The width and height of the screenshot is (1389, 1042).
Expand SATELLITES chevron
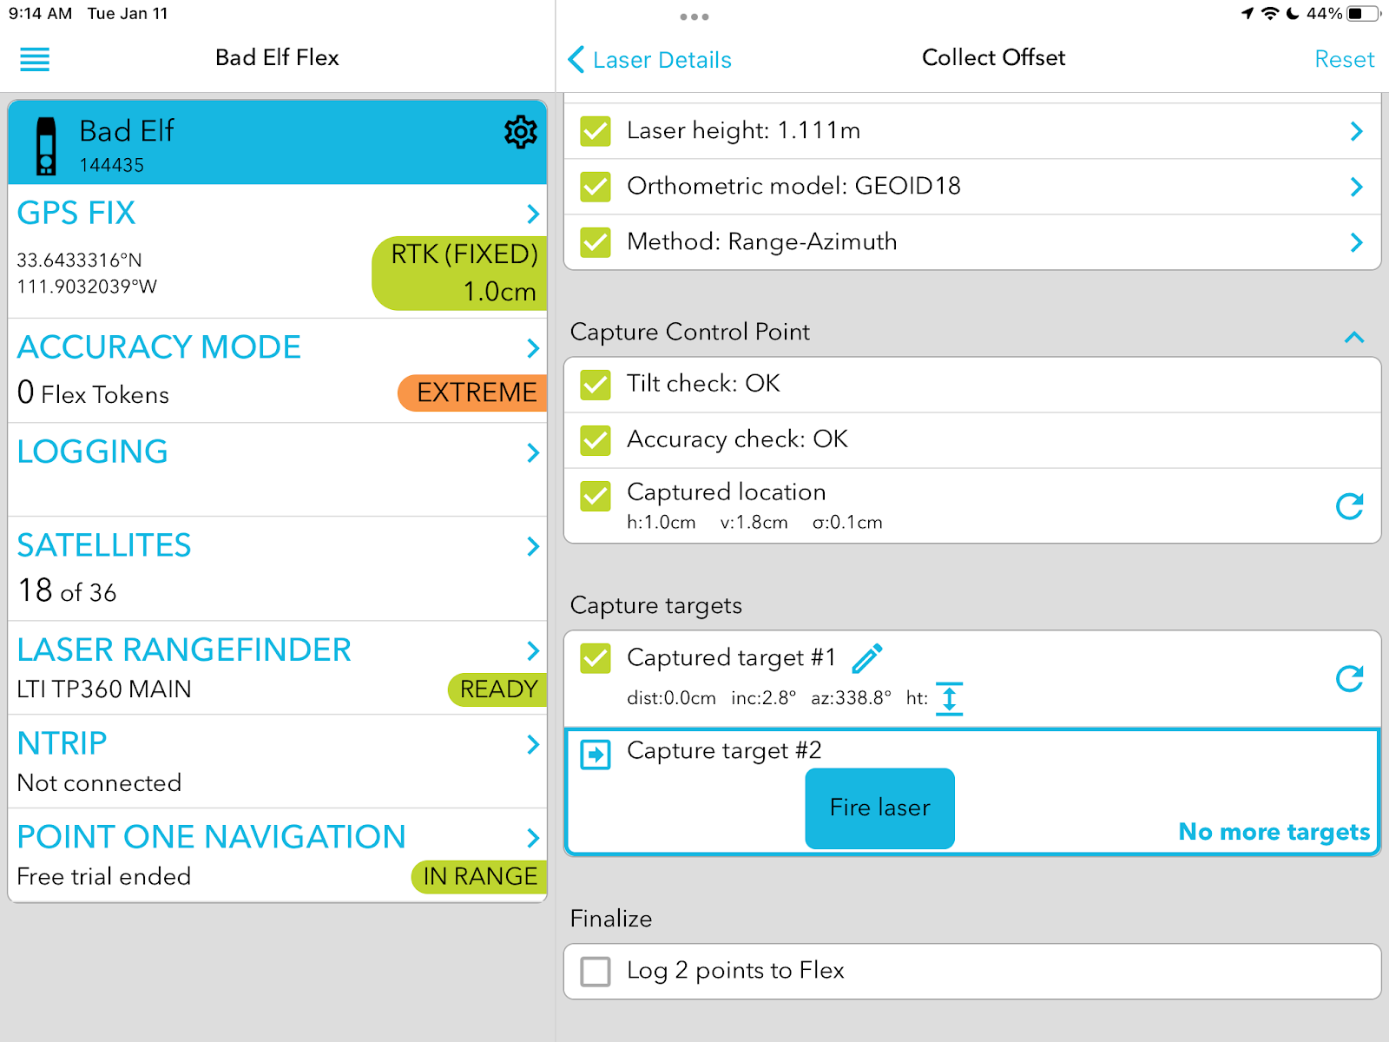533,546
